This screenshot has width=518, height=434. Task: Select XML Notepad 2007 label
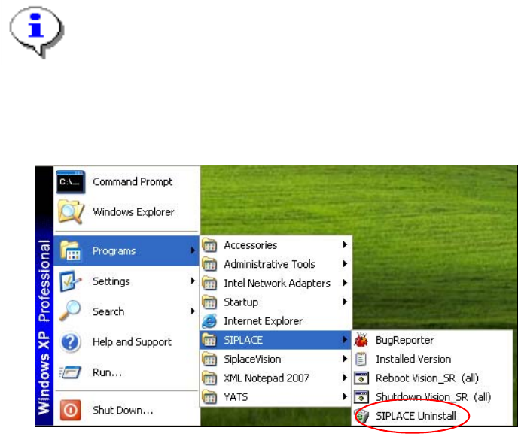[267, 378]
